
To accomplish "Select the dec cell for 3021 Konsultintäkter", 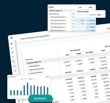I will 80,20.
